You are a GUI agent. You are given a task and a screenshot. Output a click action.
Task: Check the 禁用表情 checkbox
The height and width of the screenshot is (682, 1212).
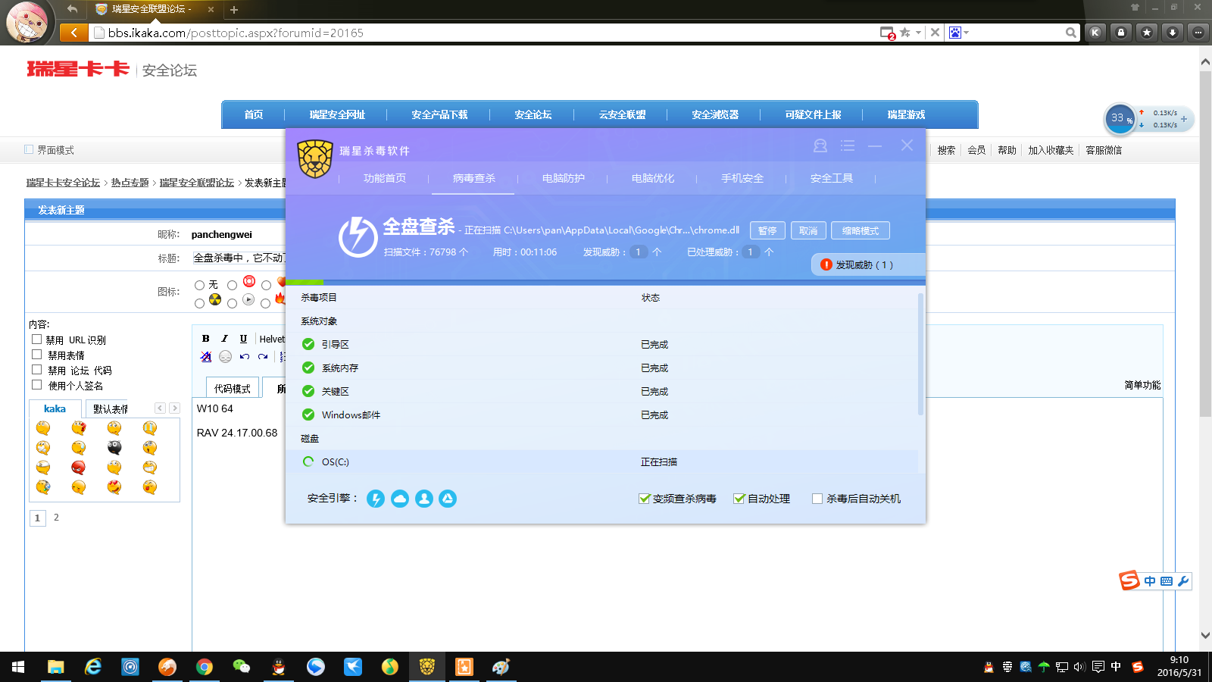(x=36, y=355)
